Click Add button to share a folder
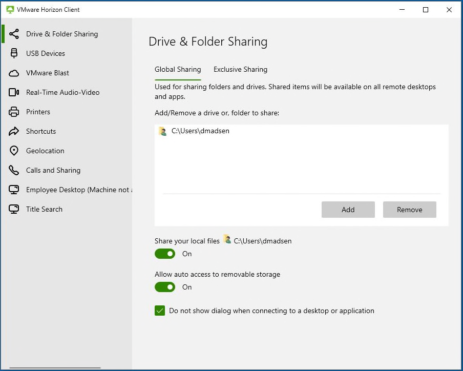 [x=348, y=210]
